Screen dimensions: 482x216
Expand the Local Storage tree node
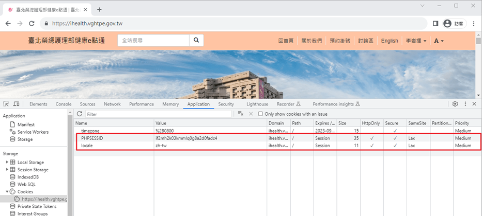click(x=7, y=163)
